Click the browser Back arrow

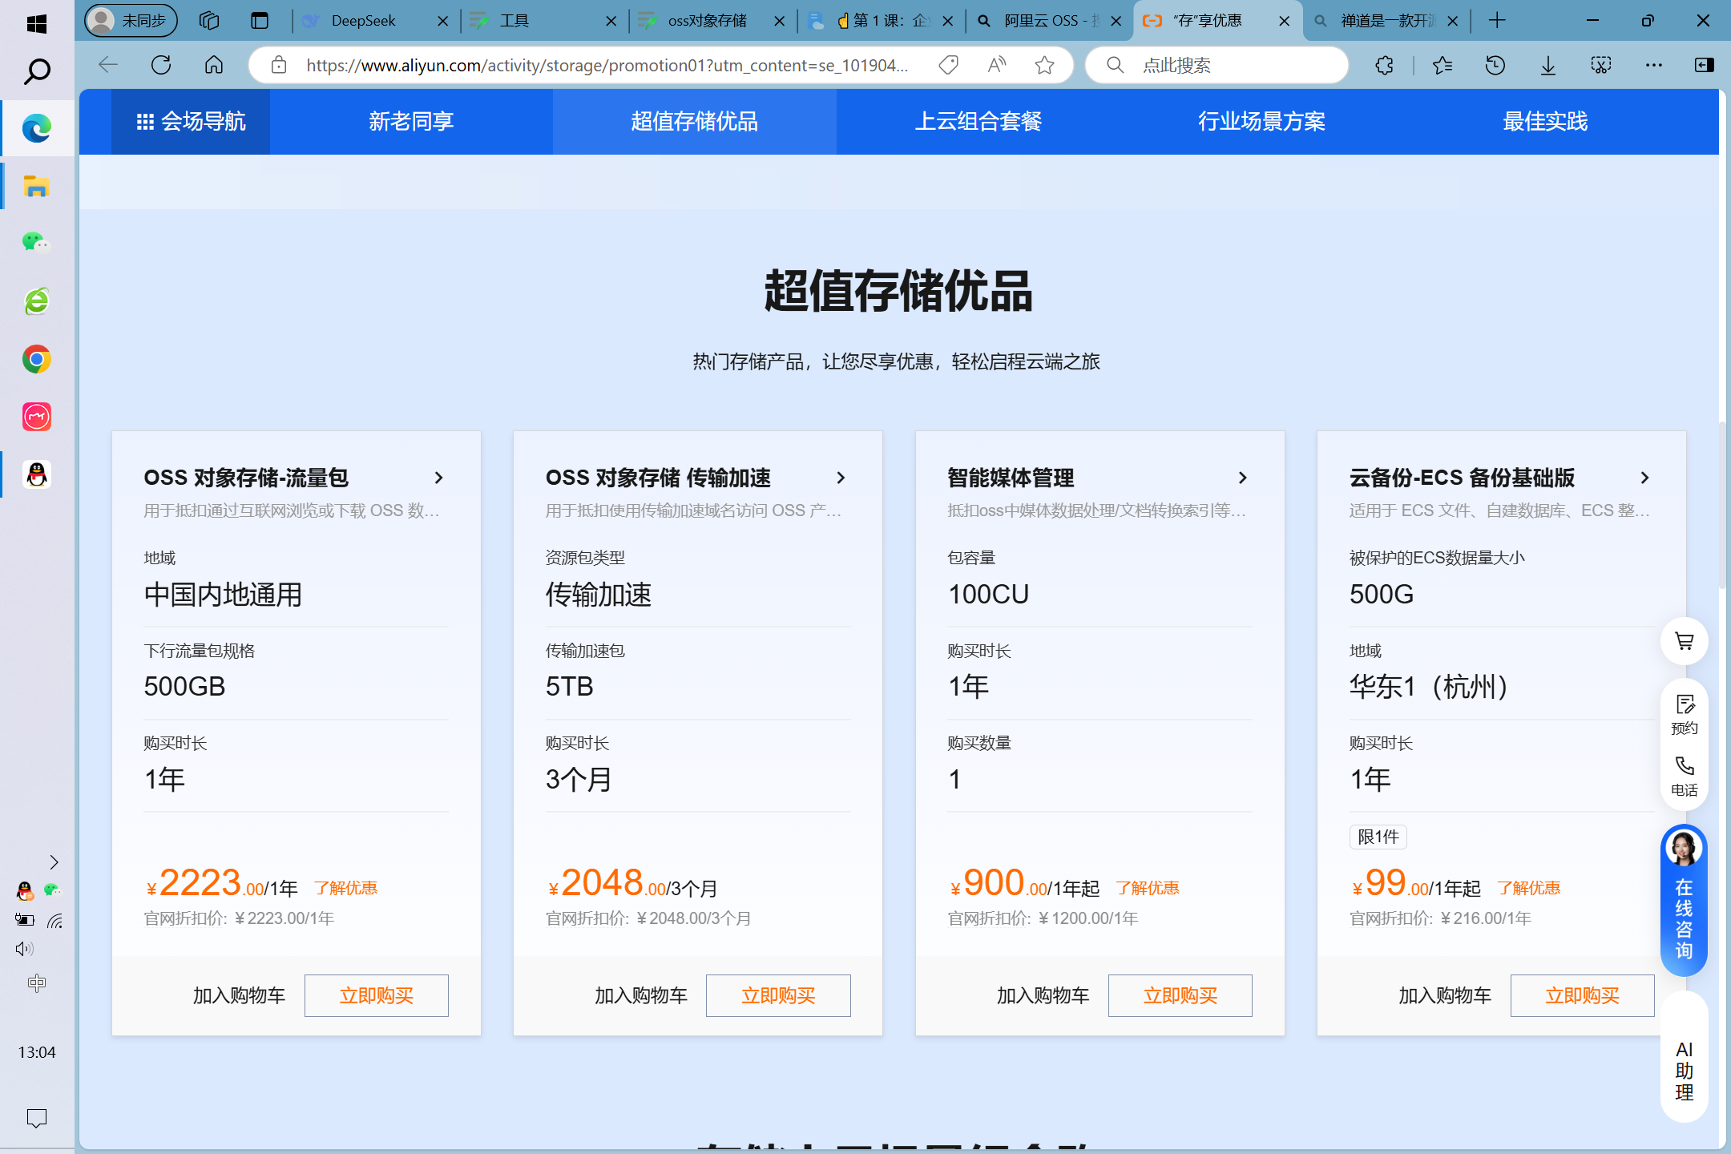(108, 65)
